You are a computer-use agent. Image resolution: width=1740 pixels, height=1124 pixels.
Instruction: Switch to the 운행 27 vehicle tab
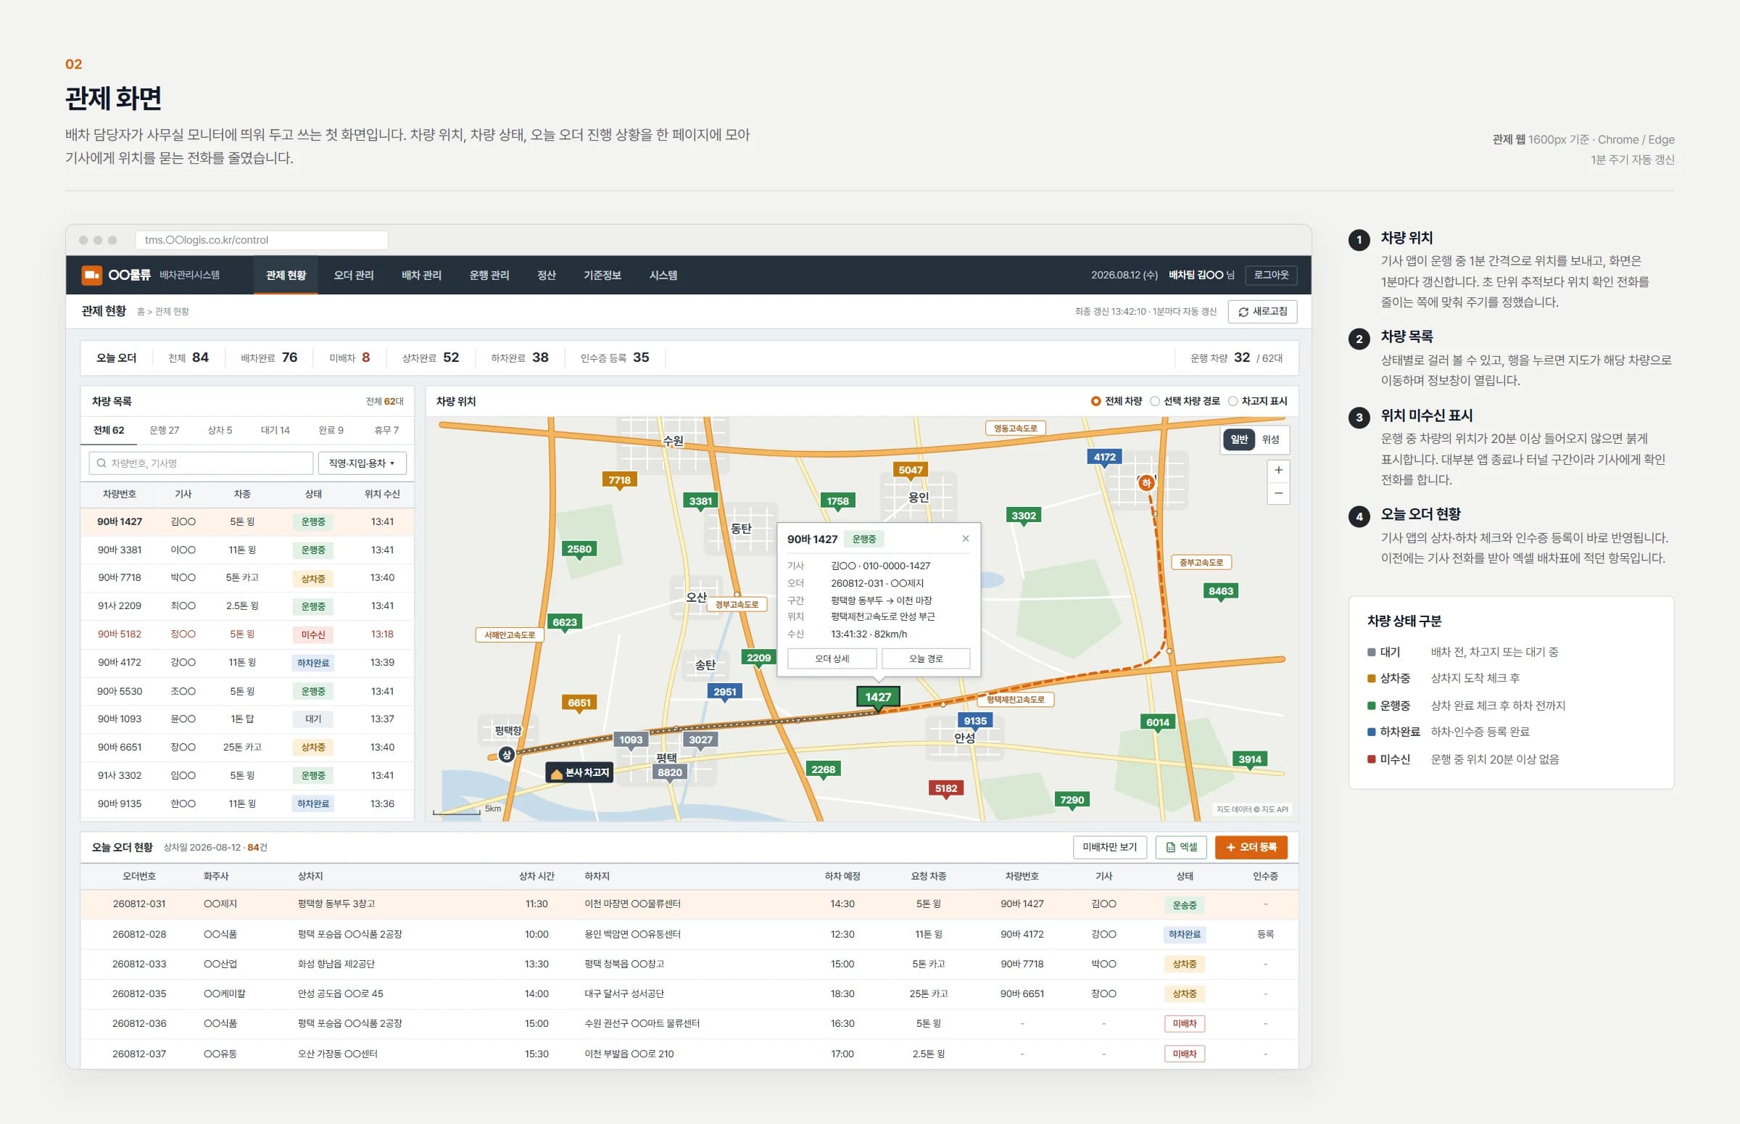(x=164, y=431)
